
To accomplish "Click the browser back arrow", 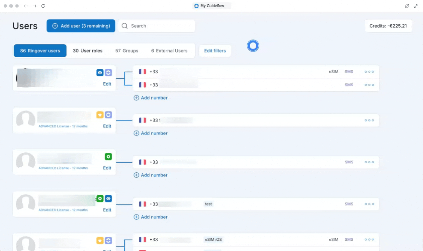I will [26, 6].
